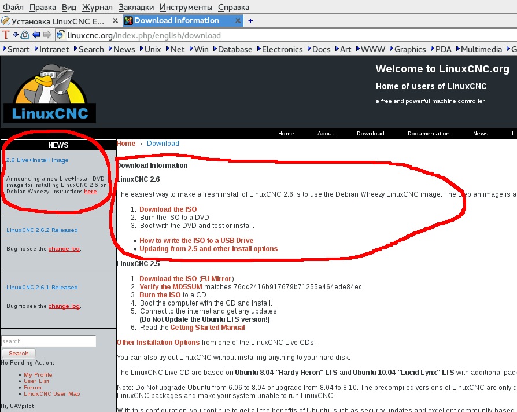Close the Download Information tab

point(238,21)
